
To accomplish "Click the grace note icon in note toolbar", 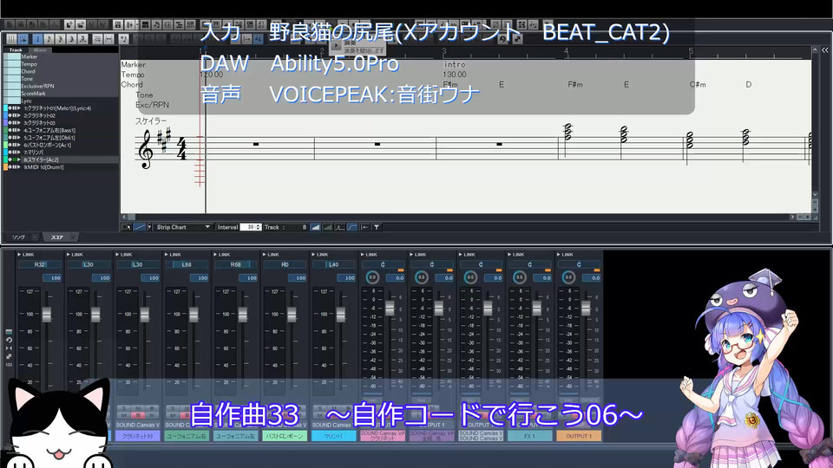I will (x=124, y=39).
